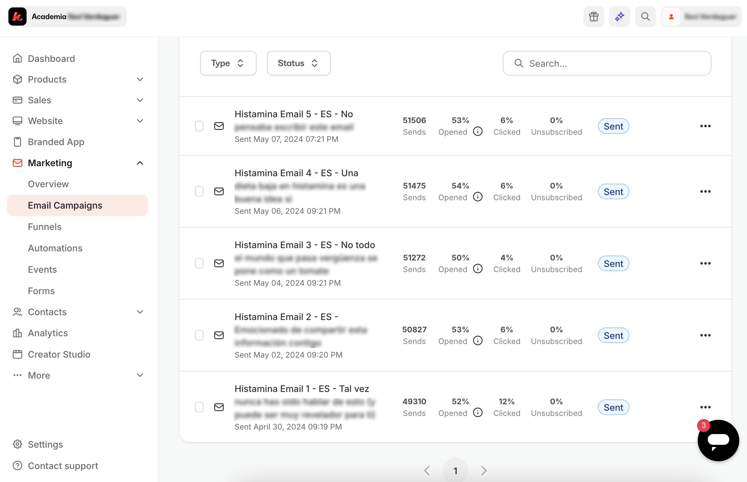Open the Status filter dropdown
This screenshot has width=747, height=482.
point(298,63)
